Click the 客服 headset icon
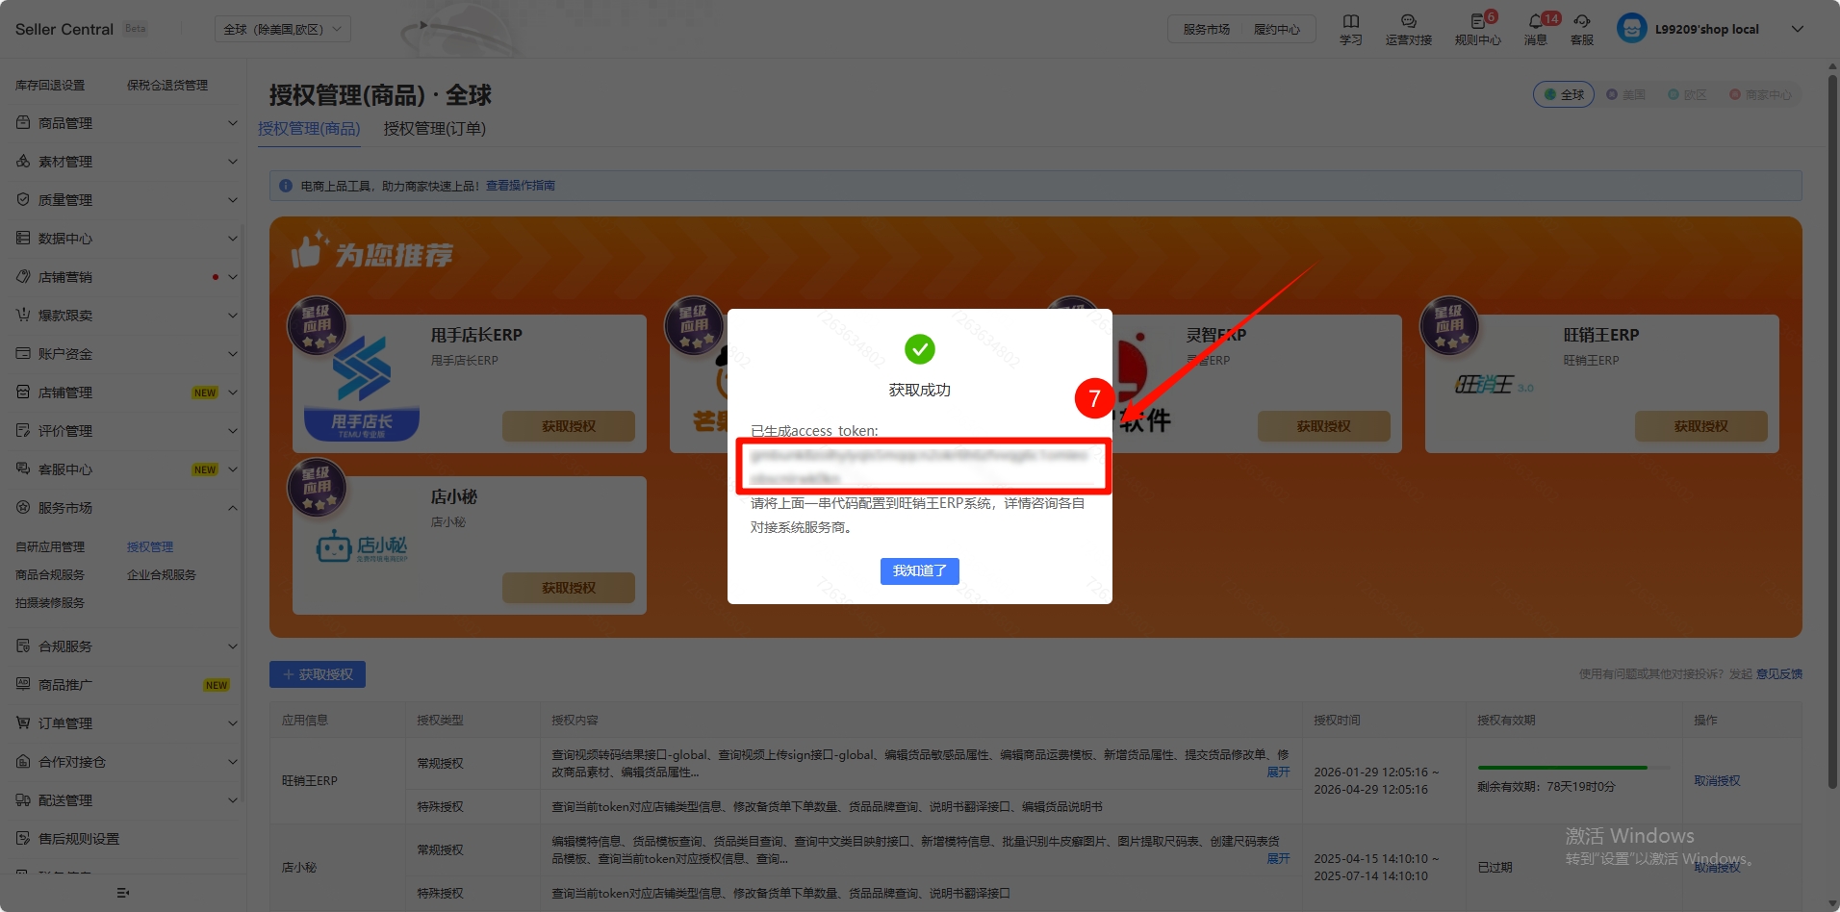1840x912 pixels. [1581, 21]
